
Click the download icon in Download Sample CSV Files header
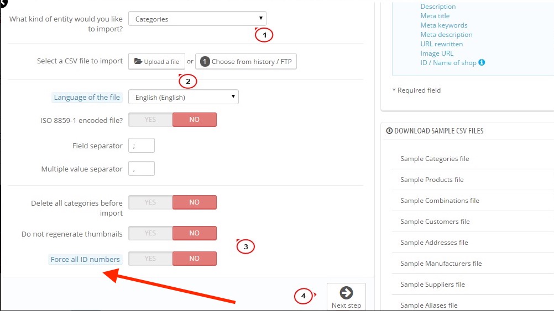[389, 131]
